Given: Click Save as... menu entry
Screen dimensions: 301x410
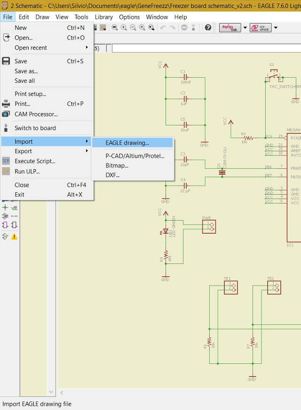Looking at the screenshot, I should point(47,71).
